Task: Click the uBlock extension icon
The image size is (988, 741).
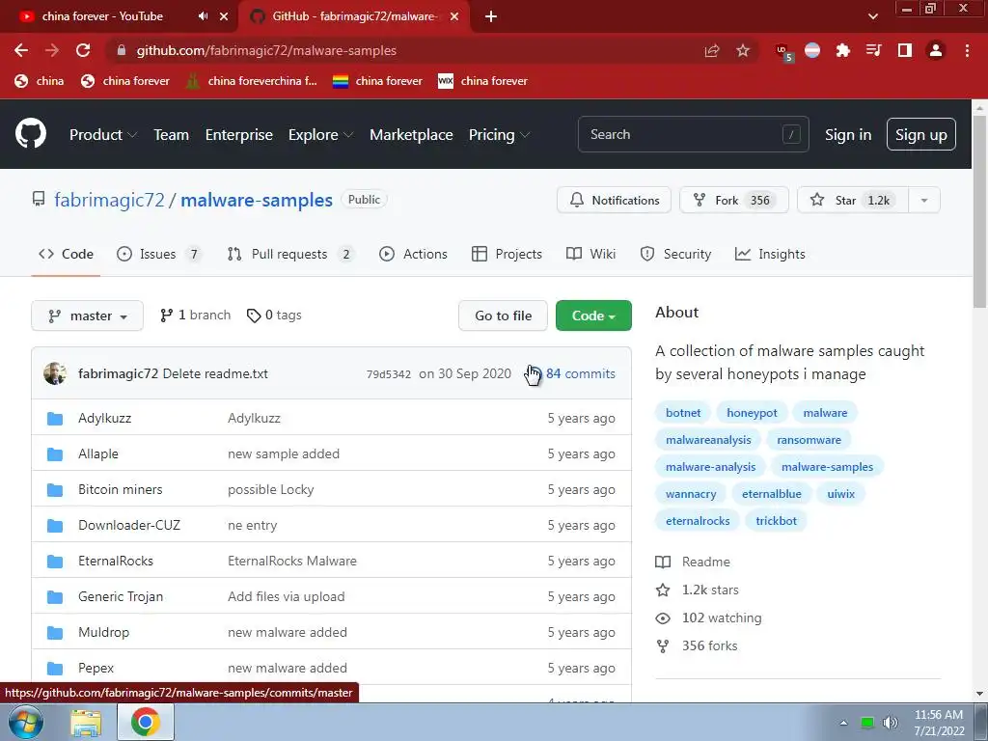Action: [x=783, y=52]
